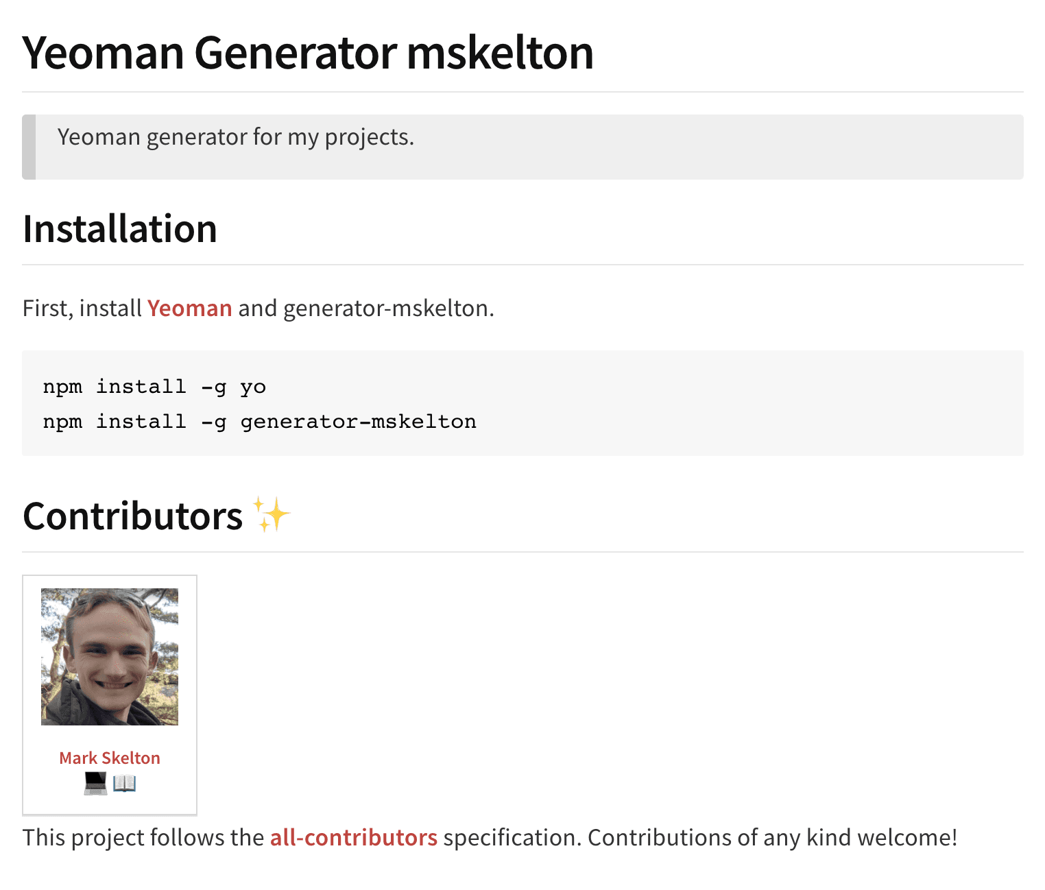Viewport: 1045px width, 890px height.
Task: Click "Contributions of any kind welcome!" text
Action: (x=772, y=838)
